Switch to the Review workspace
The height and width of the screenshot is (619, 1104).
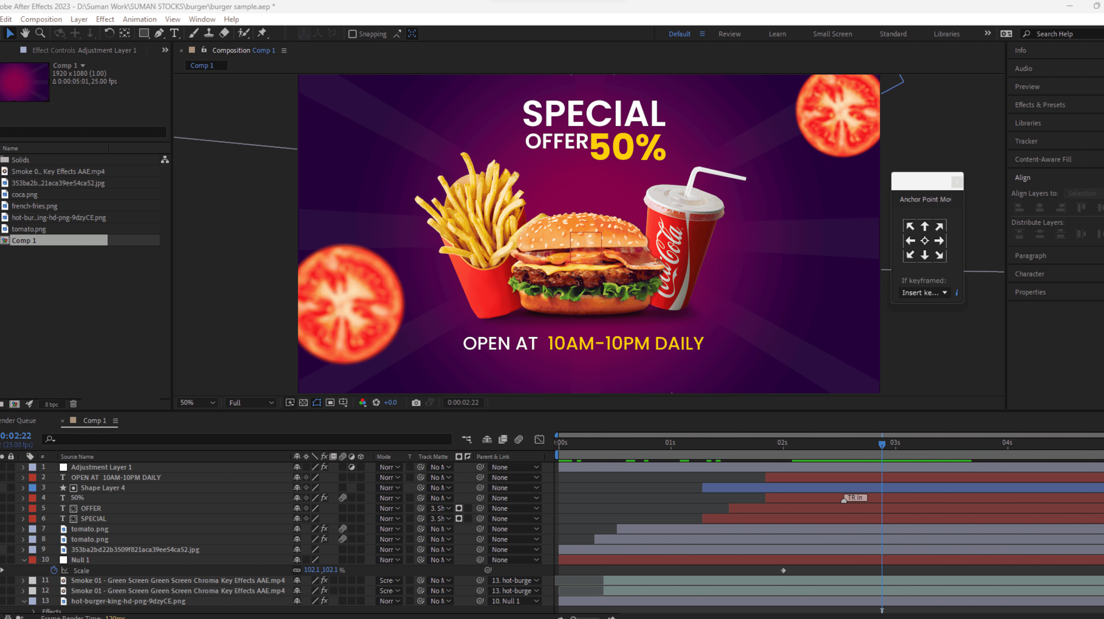click(x=729, y=34)
